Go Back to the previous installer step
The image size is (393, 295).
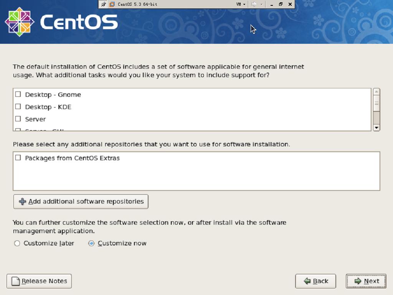tap(315, 281)
